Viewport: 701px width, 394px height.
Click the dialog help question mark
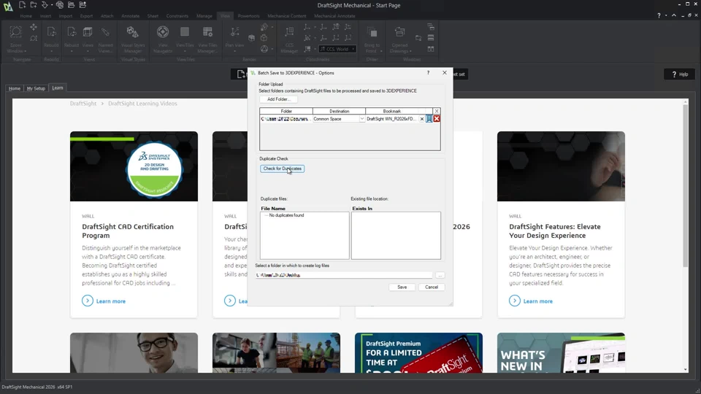428,73
